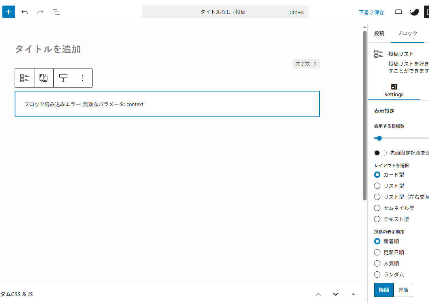Select 昇順 ascending order button
429x303 pixels.
click(x=403, y=290)
